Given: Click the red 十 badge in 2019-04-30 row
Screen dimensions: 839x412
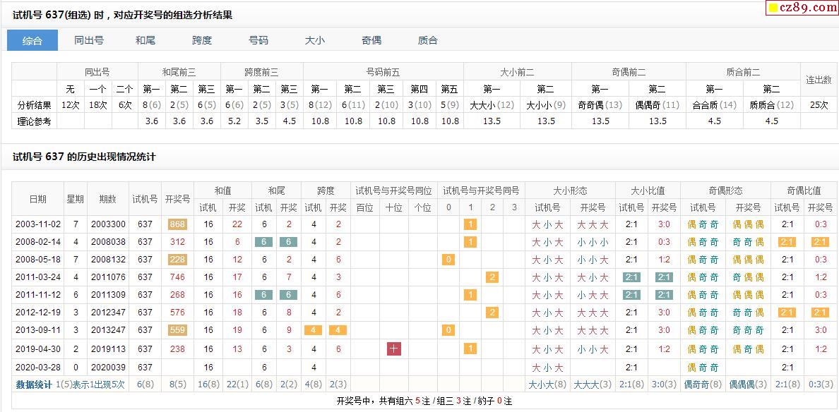Looking at the screenshot, I should (394, 349).
